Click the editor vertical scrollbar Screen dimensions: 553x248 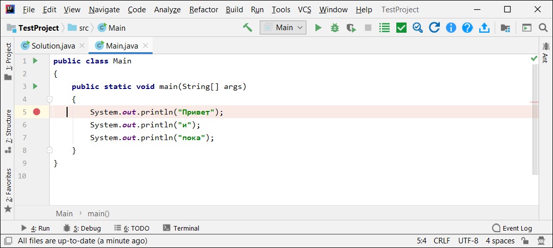click(x=535, y=120)
